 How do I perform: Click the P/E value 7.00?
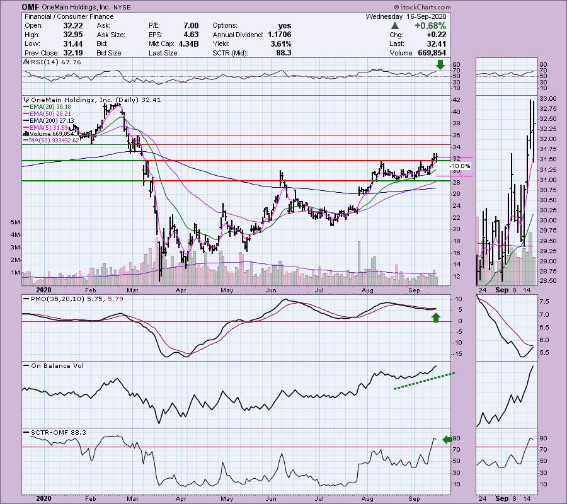click(191, 26)
